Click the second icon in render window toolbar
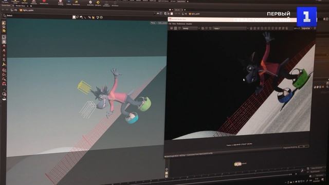Viewport: 329px width, 185px height. (175, 28)
